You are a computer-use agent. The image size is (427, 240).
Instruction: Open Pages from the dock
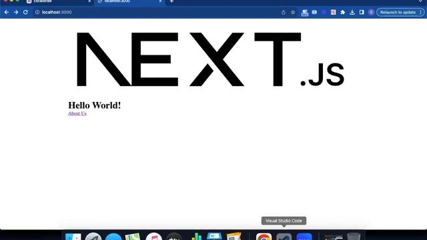tap(234, 237)
